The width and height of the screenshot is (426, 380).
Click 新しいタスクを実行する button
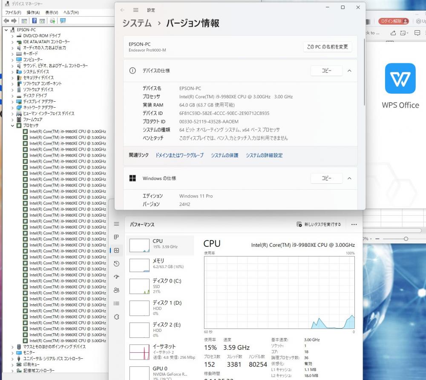tap(319, 225)
